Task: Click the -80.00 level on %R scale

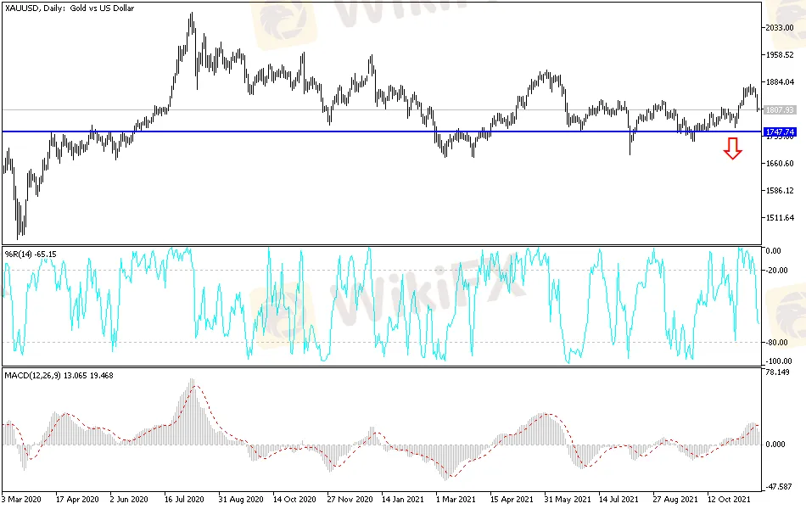Action: click(776, 343)
